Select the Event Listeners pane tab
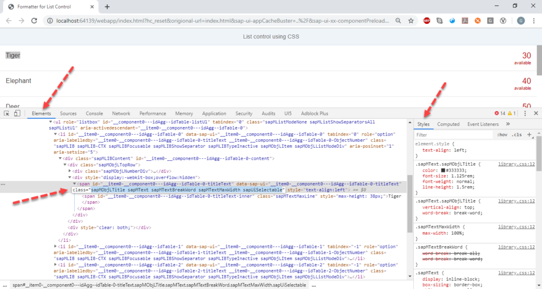 pyautogui.click(x=483, y=124)
